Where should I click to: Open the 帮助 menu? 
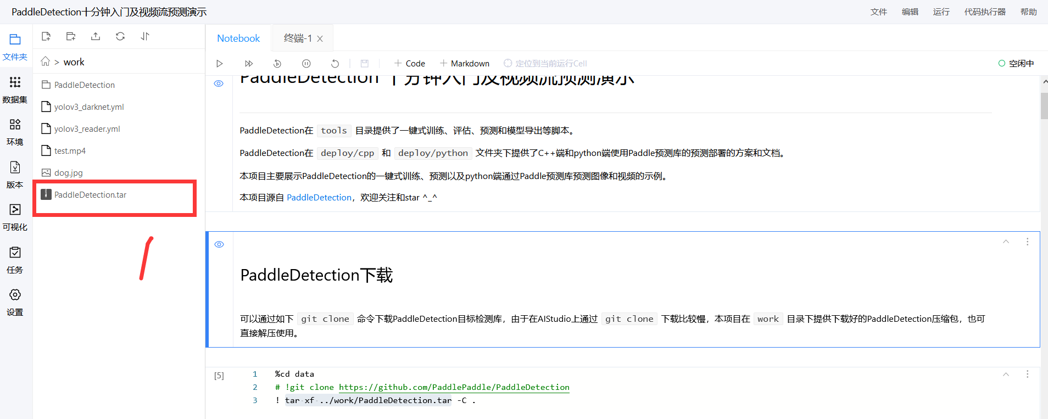pos(1029,12)
